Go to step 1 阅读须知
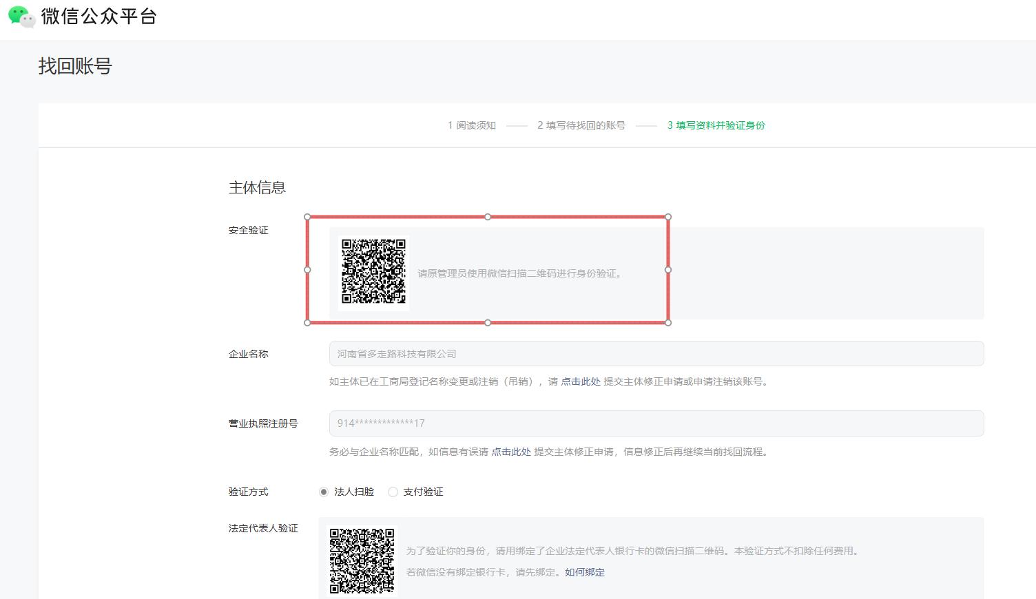Image resolution: width=1036 pixels, height=599 pixels. click(472, 125)
